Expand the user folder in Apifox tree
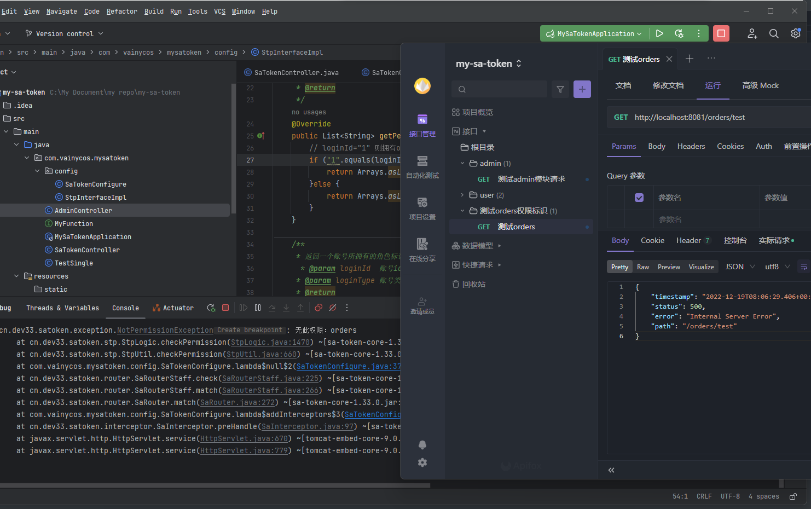Viewport: 811px width, 509px height. pyautogui.click(x=462, y=195)
